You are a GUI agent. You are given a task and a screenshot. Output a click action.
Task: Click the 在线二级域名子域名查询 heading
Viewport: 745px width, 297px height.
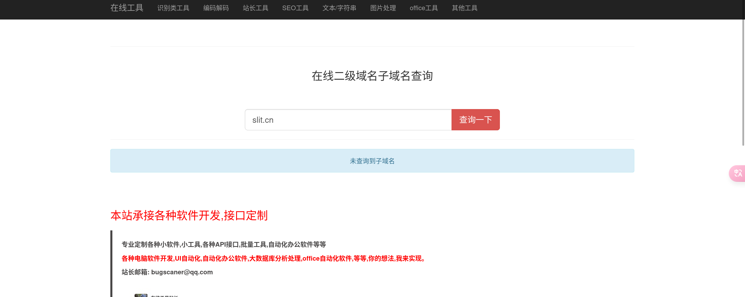pyautogui.click(x=372, y=76)
